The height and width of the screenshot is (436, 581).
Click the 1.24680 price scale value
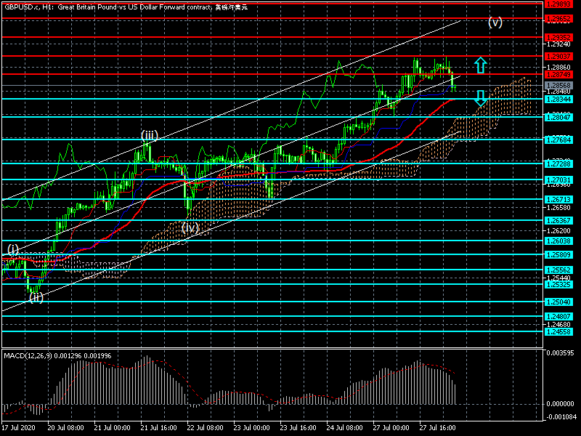(x=558, y=324)
